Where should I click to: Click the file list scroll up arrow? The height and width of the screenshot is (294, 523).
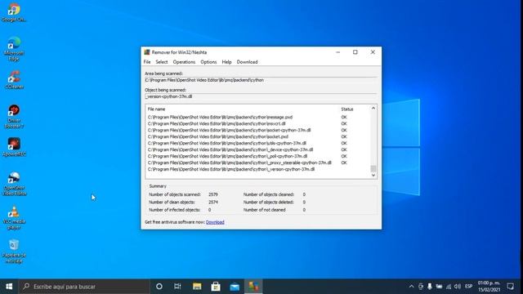373,109
